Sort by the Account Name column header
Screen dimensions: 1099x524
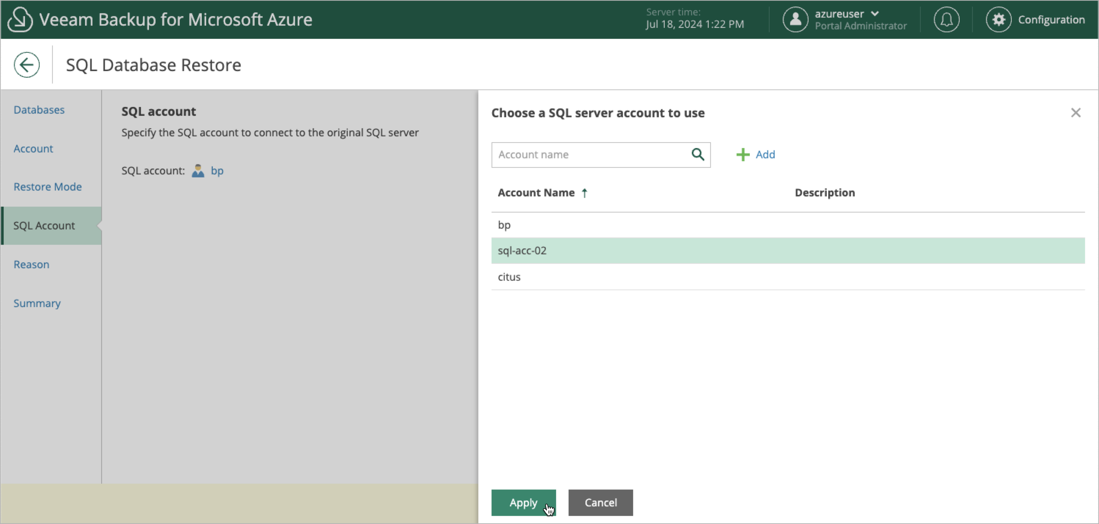click(536, 192)
